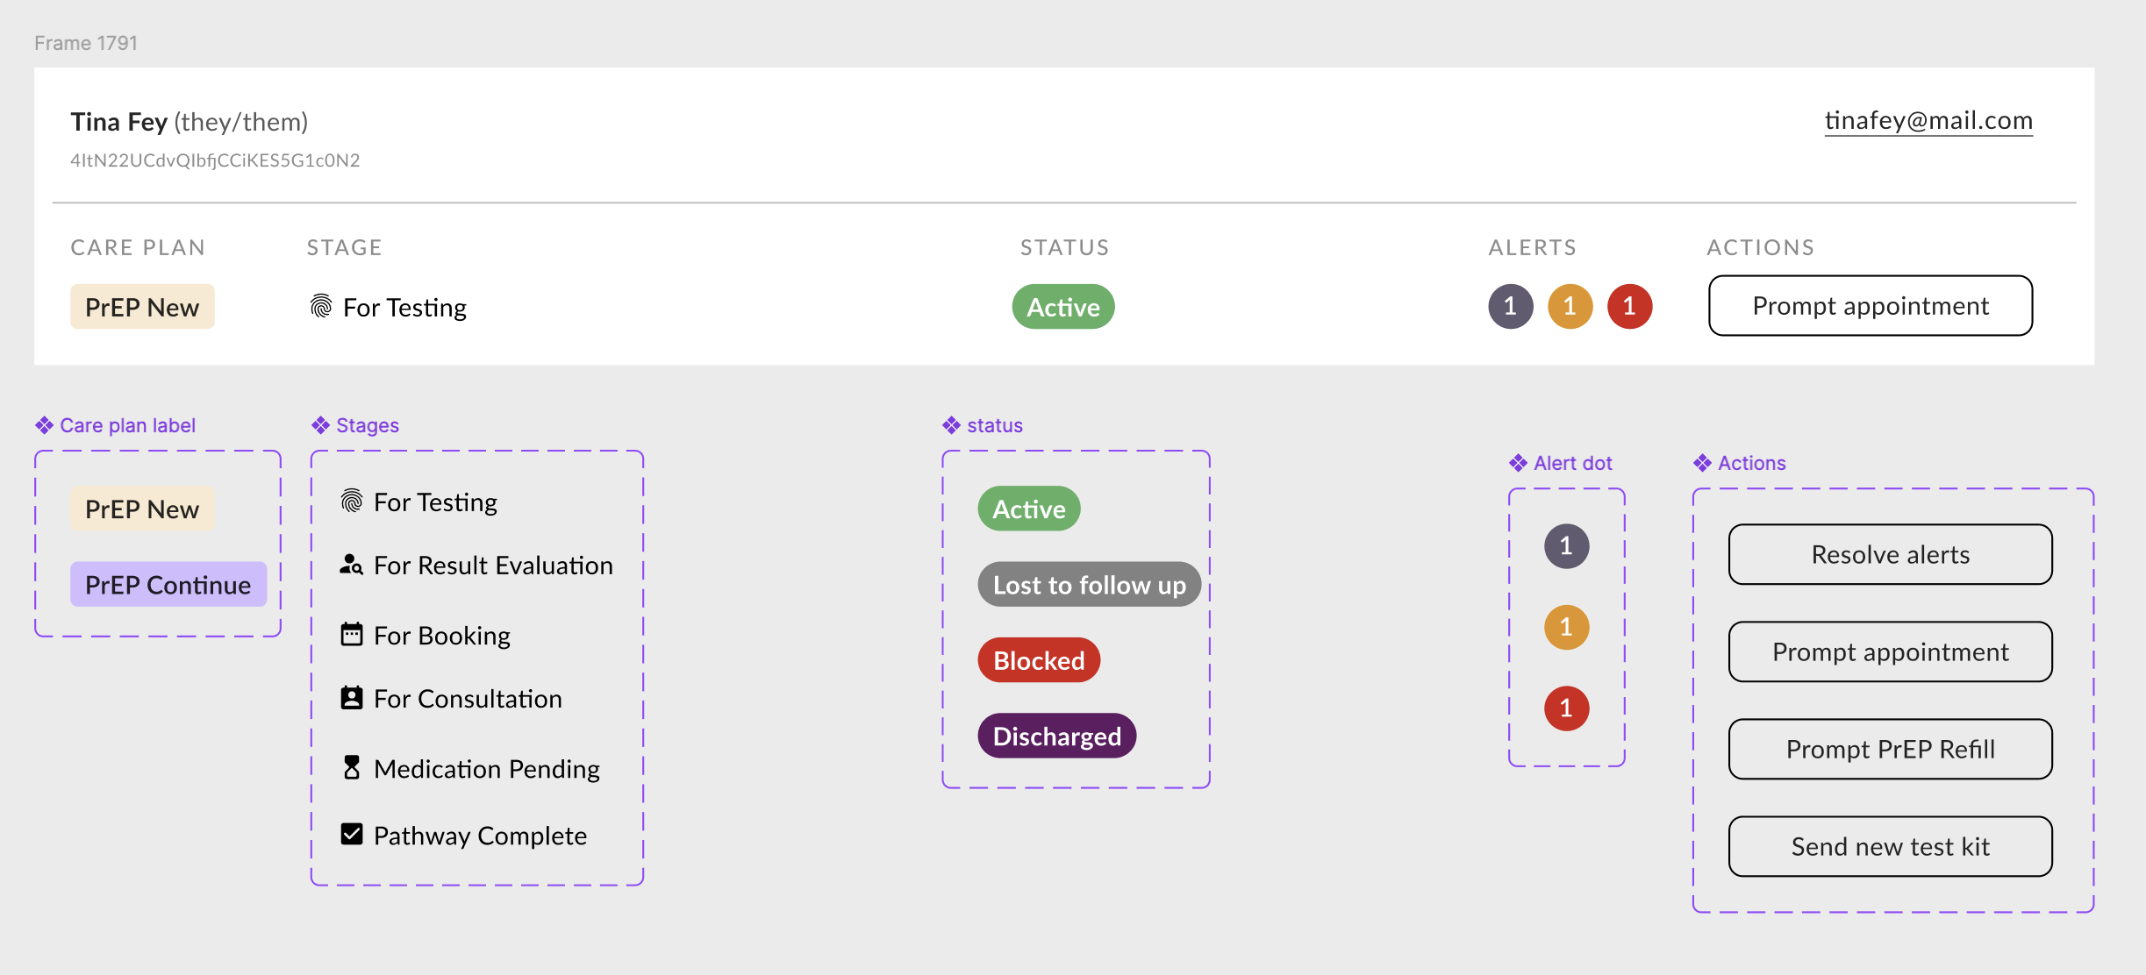
Task: Click the Prompt PrEP Refill button
Action: 1890,749
